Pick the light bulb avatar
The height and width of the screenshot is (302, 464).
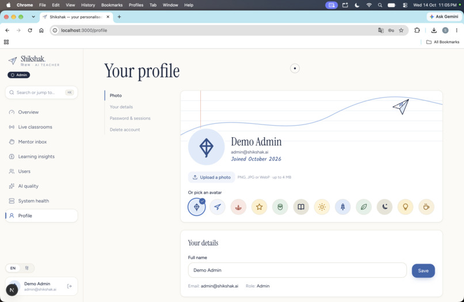(405, 207)
